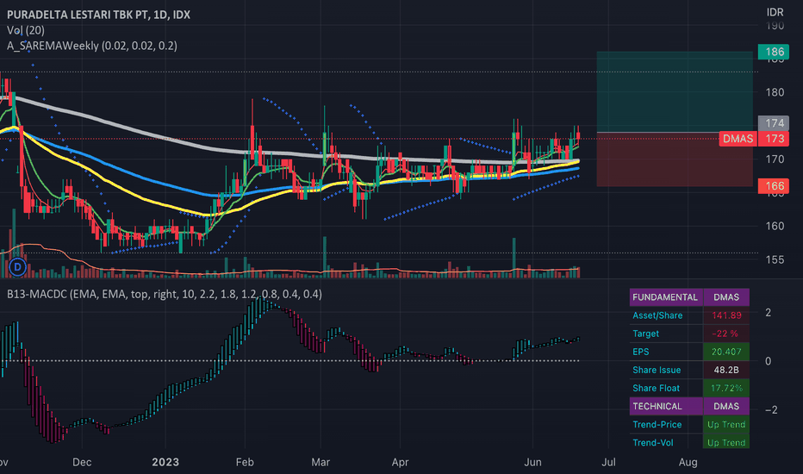
Task: Click the Asset/Share row label
Action: [x=657, y=315]
